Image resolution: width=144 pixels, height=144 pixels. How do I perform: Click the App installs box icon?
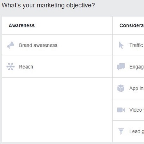121,88
